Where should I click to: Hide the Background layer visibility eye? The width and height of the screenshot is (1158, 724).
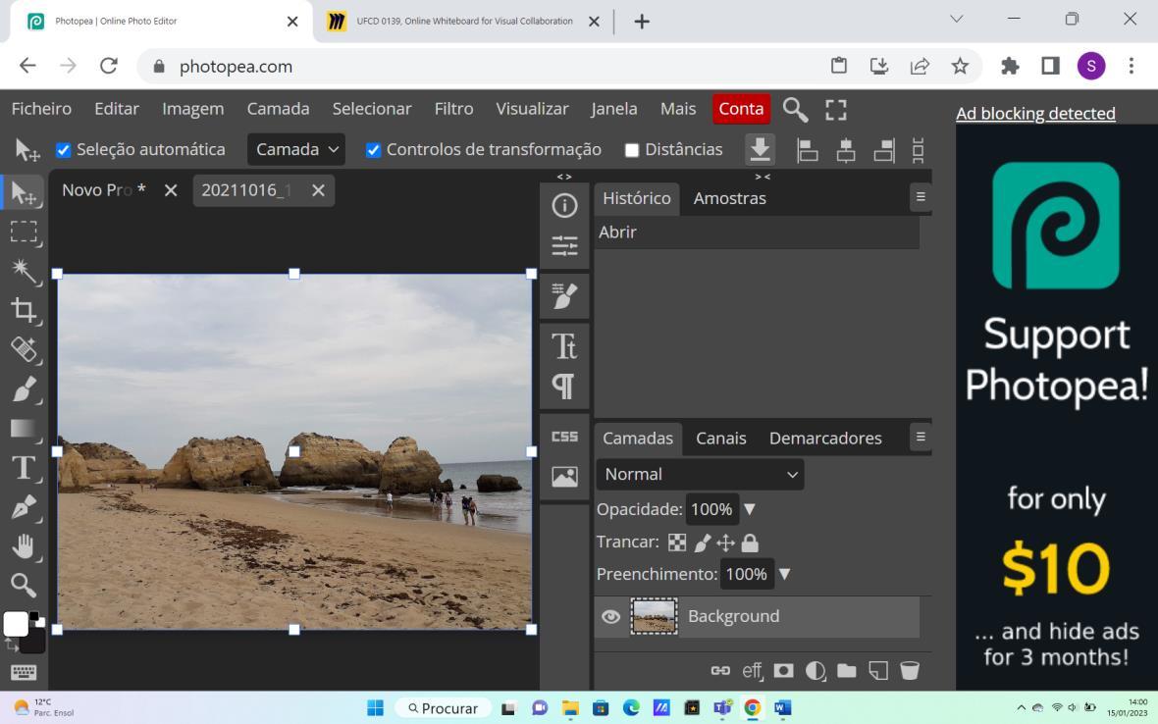(x=610, y=616)
